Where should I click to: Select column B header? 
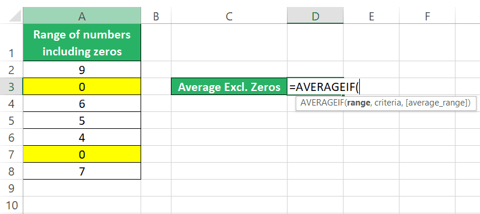[x=156, y=16]
